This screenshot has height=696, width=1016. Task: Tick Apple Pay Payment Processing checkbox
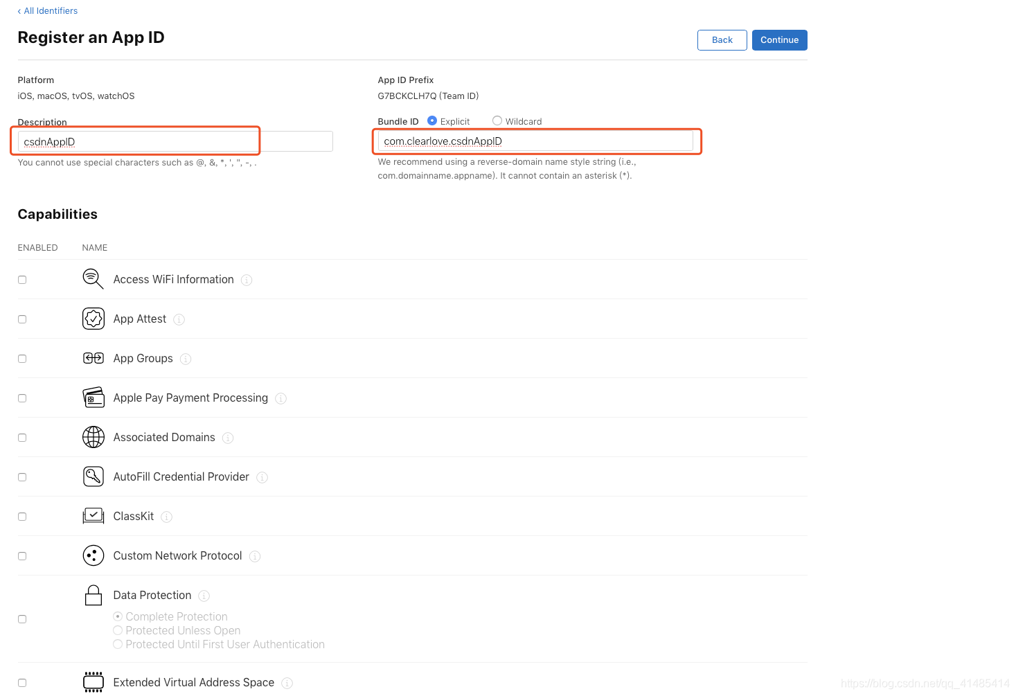(x=22, y=398)
